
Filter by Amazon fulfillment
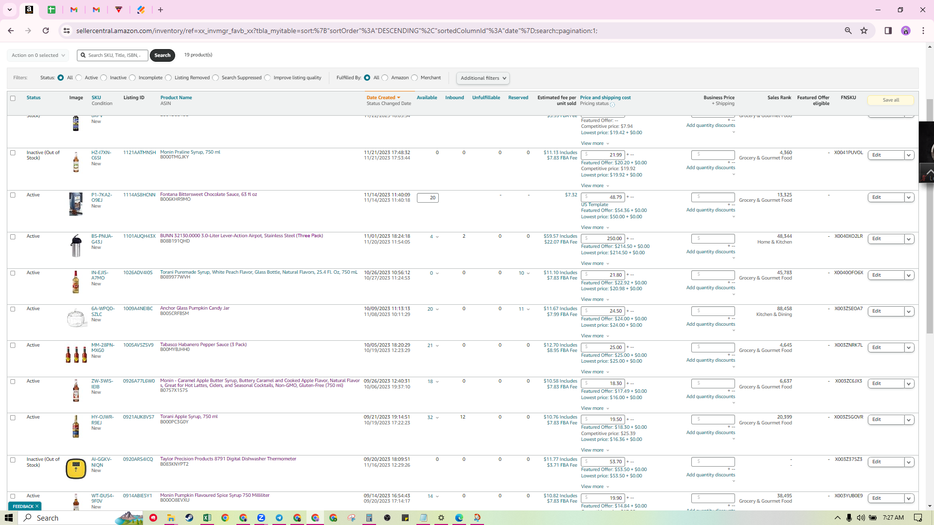pyautogui.click(x=385, y=78)
